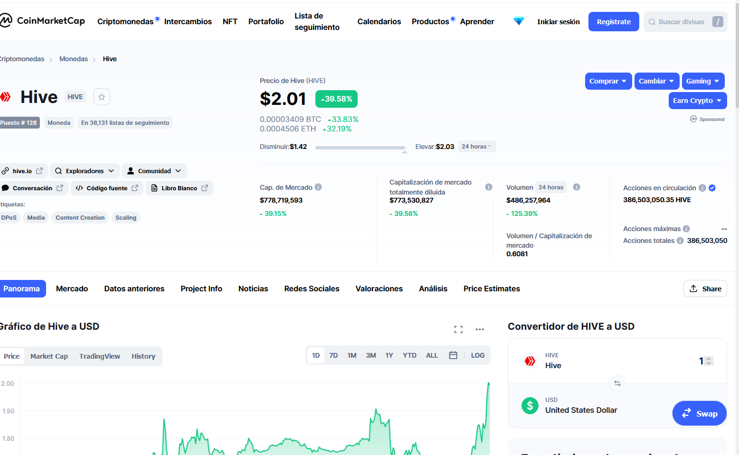Click the Sponsored logo icon
This screenshot has width=739, height=455.
point(693,119)
